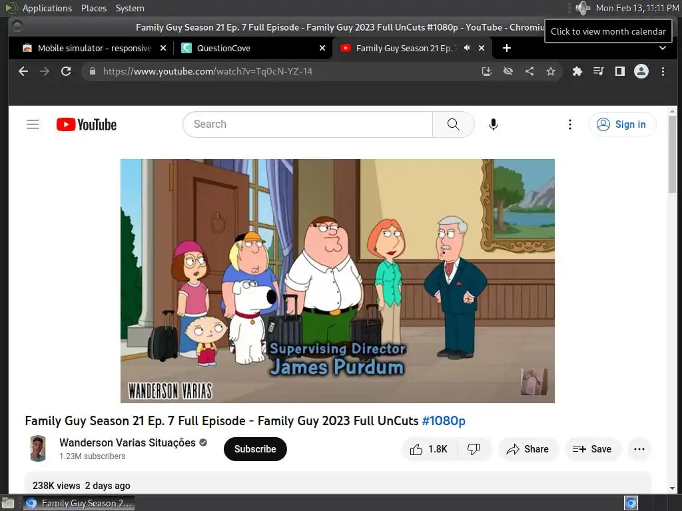Viewport: 682px width, 511px height.
Task: View site info via padlock icon
Action: click(x=92, y=71)
